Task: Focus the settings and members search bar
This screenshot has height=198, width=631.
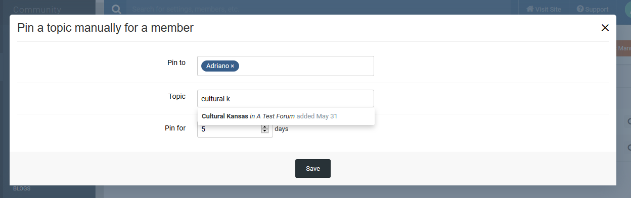Action: pos(319,9)
